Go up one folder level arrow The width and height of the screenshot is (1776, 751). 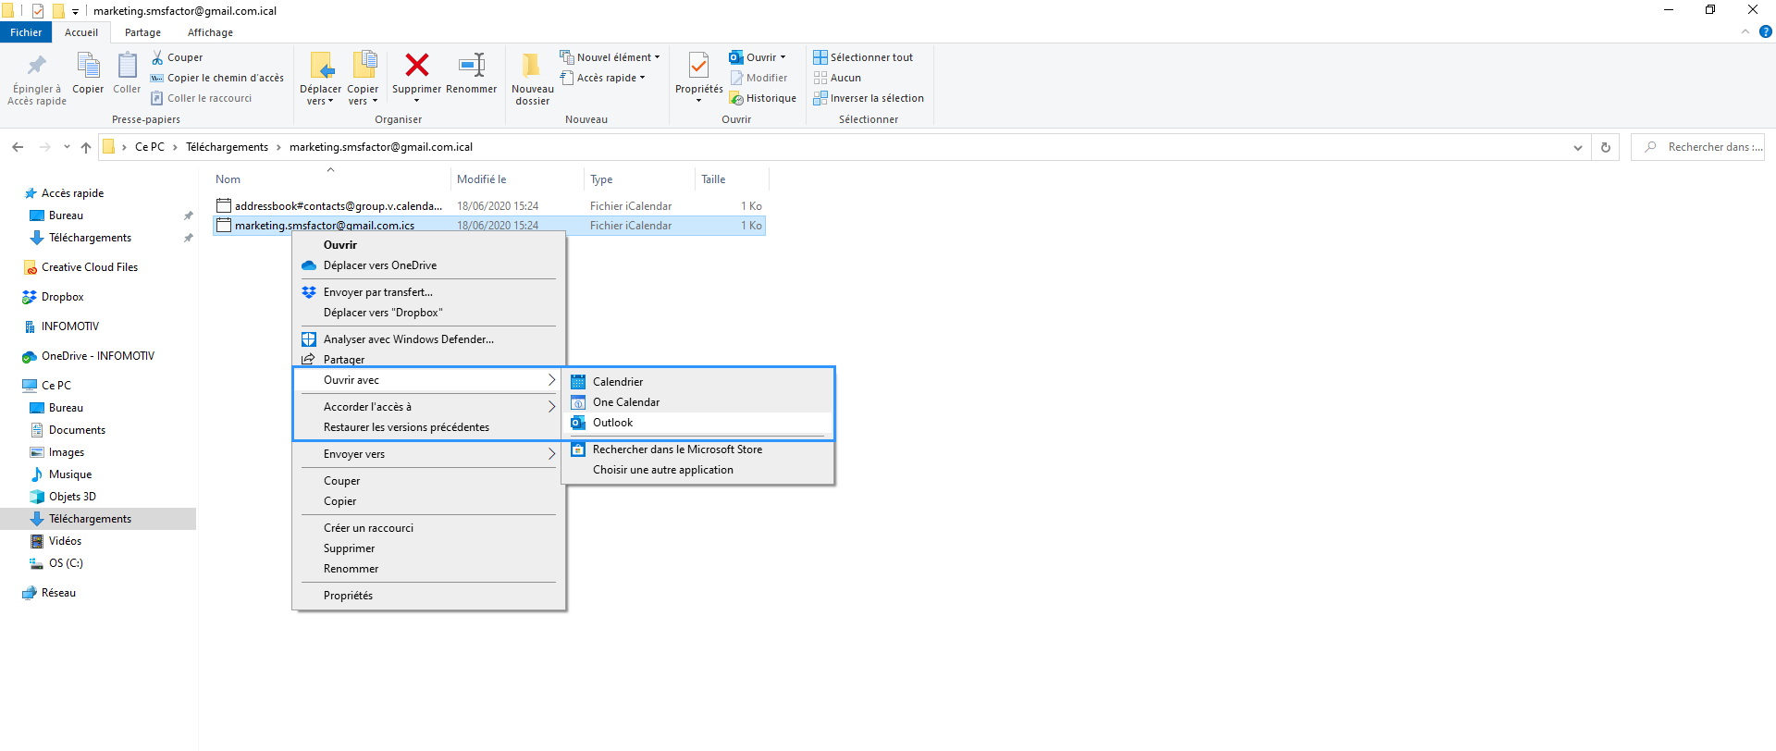86,147
